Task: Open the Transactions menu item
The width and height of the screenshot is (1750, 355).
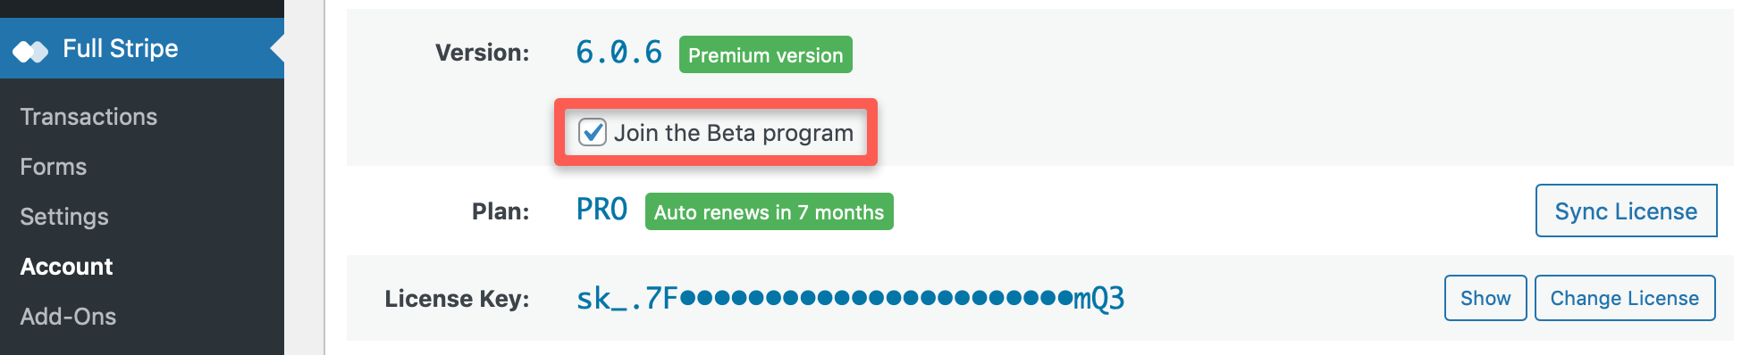Action: click(x=88, y=117)
